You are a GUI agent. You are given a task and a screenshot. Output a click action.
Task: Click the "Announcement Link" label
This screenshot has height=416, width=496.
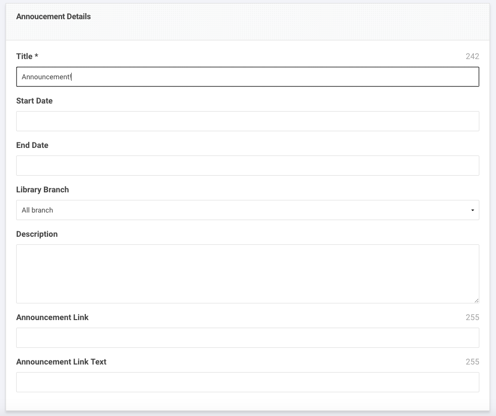tap(52, 317)
